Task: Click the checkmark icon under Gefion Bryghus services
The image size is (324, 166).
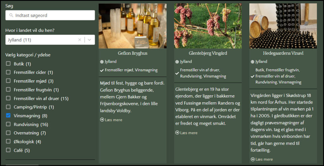Action: [x=102, y=70]
